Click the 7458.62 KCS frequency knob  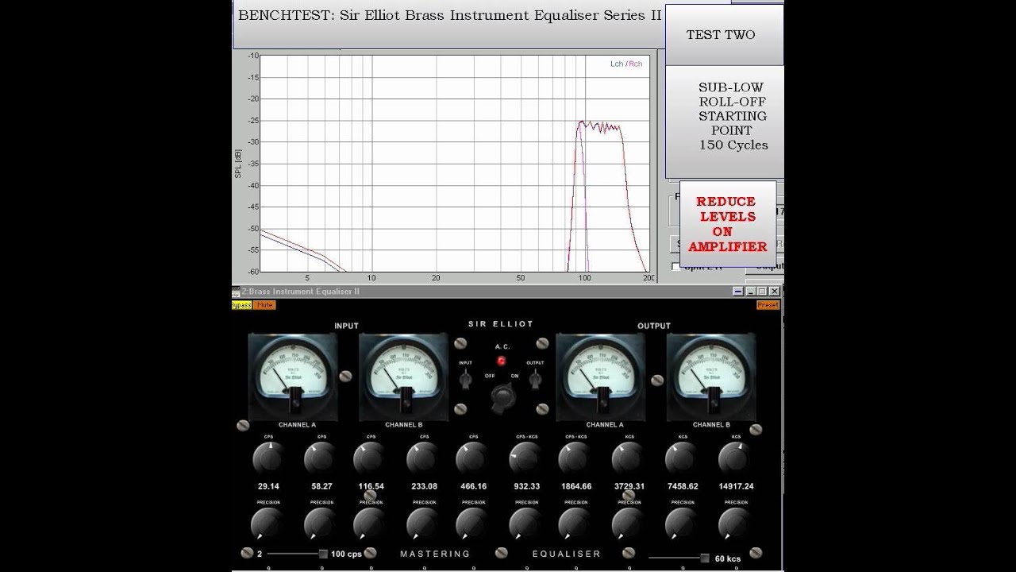(x=681, y=458)
